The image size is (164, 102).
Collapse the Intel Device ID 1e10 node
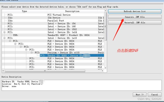[x=5, y=38]
